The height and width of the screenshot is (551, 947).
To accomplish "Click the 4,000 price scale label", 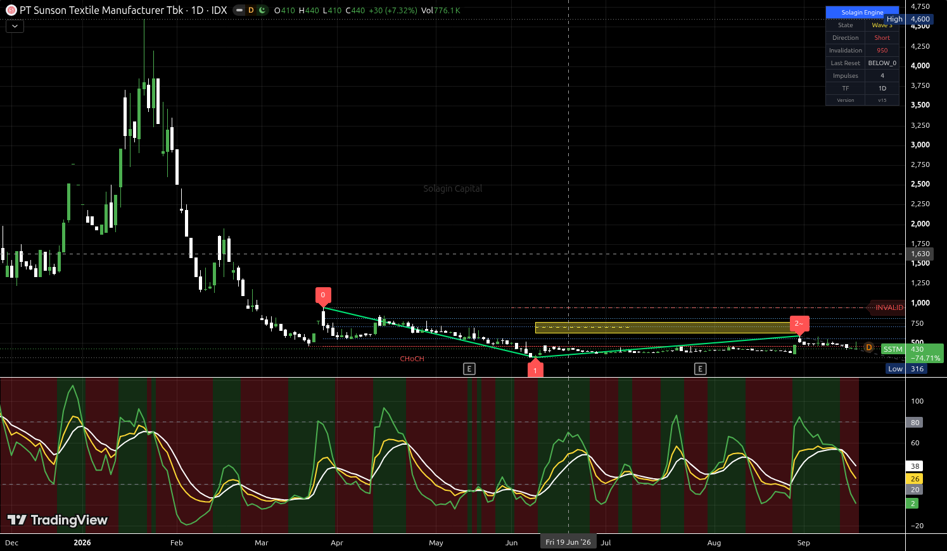I will click(x=920, y=66).
